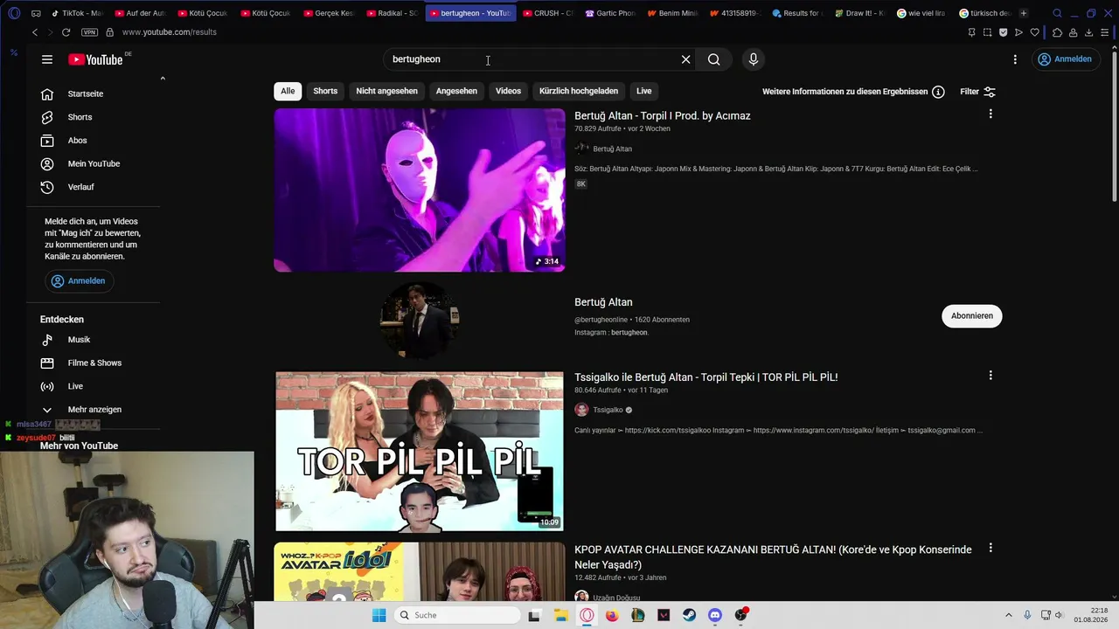Open Musik under Entdecken

point(79,340)
